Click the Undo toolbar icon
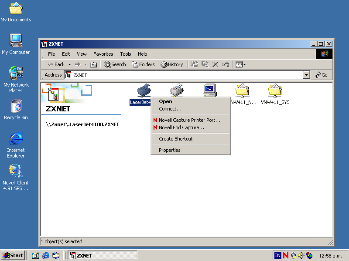 226,64
